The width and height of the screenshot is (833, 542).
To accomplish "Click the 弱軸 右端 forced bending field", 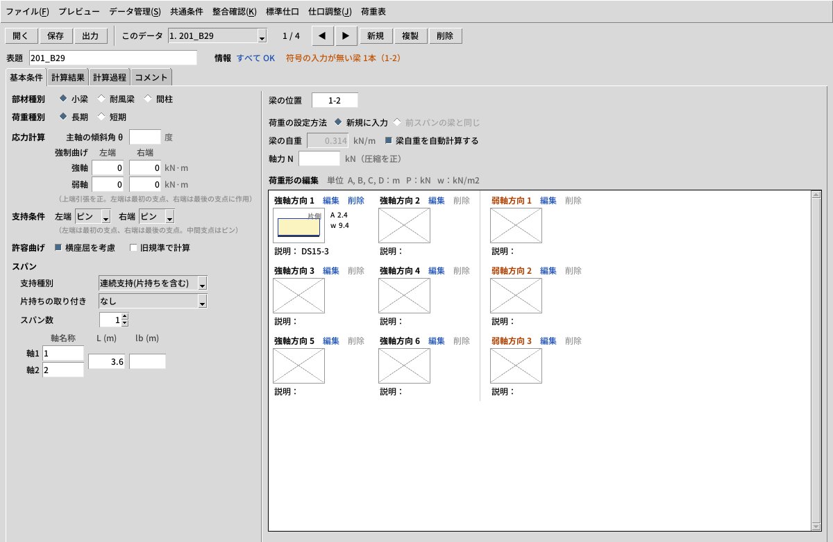I will (x=145, y=184).
